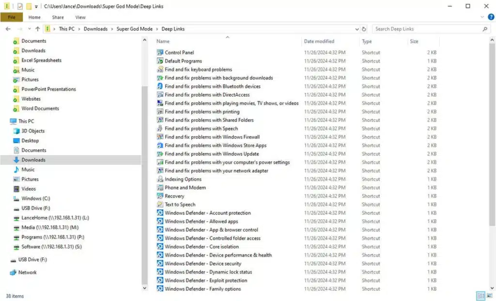This screenshot has width=496, height=301.
Task: Open the Help question mark icon
Action: point(491,17)
